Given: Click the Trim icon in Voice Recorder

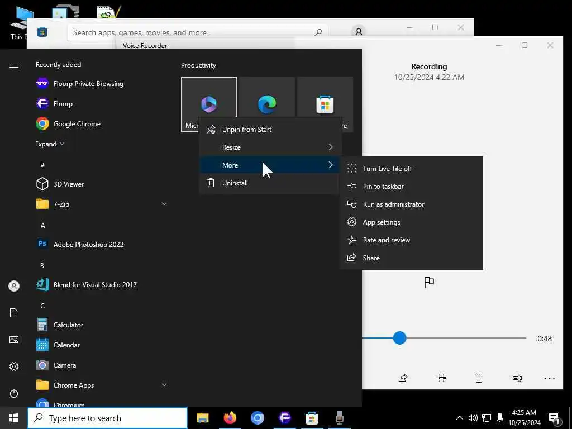Looking at the screenshot, I should [x=441, y=378].
